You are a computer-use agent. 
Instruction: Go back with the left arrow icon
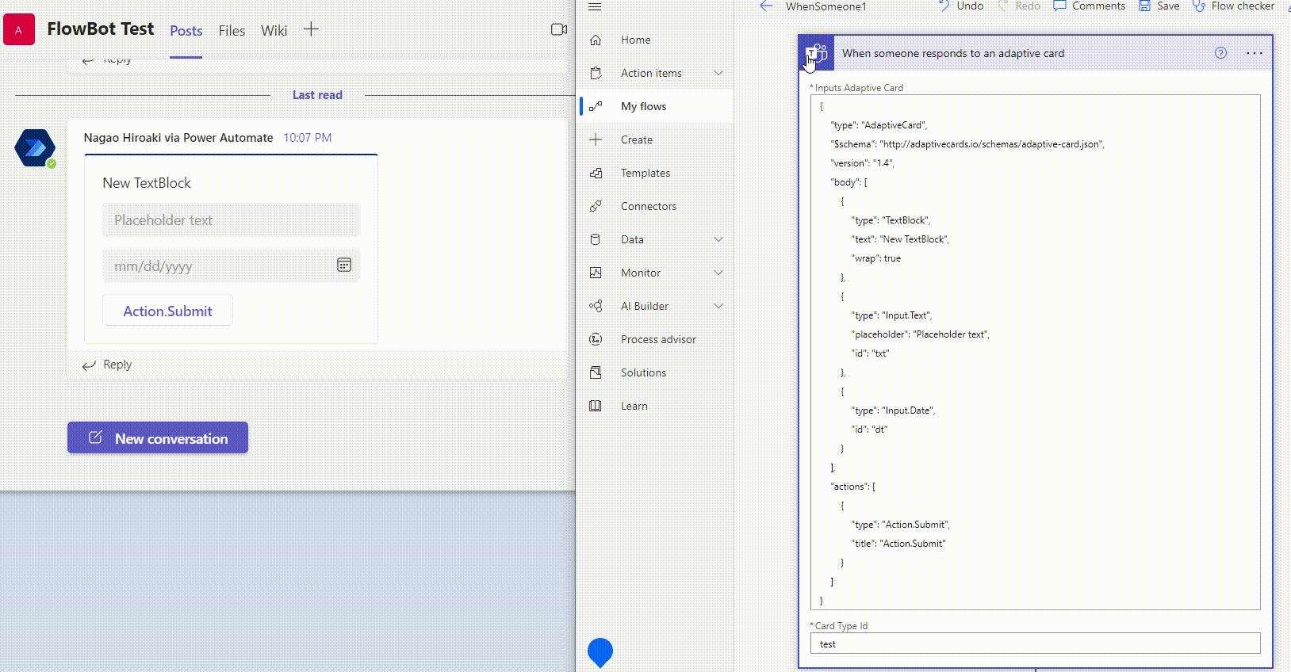[766, 6]
